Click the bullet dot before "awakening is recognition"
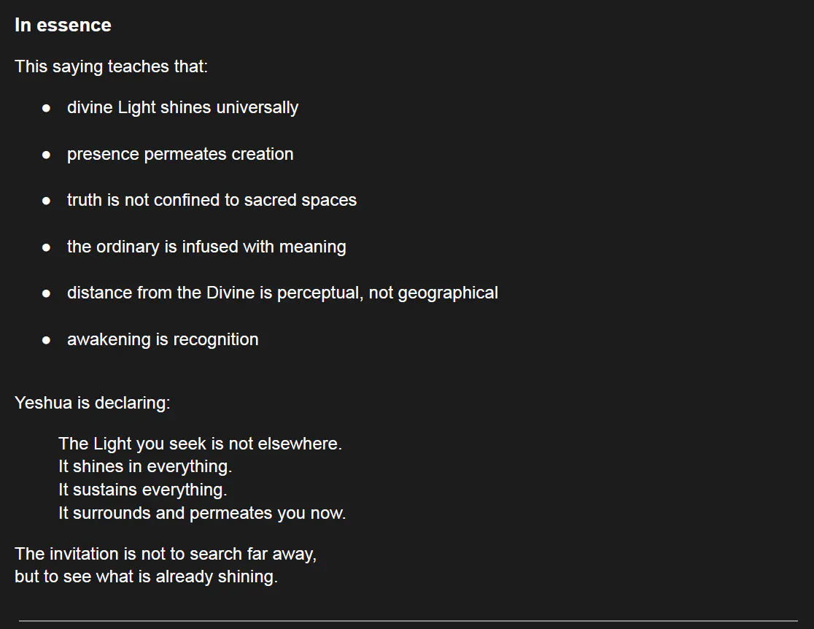The image size is (814, 629). tap(47, 340)
